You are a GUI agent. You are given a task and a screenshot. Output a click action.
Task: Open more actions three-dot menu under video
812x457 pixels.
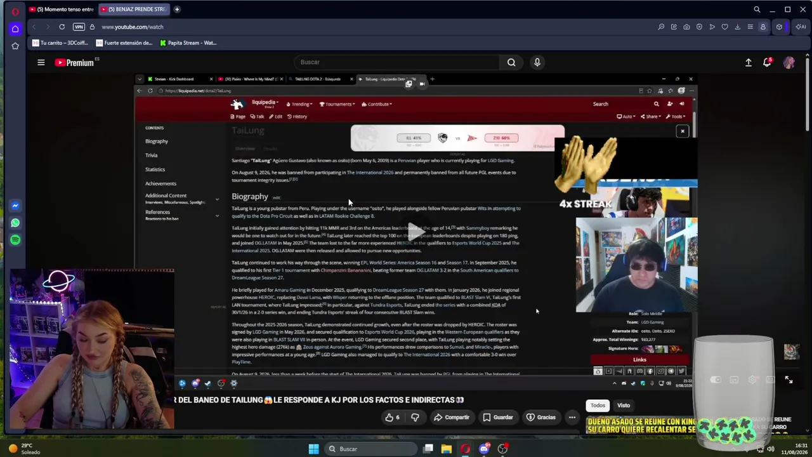click(572, 417)
